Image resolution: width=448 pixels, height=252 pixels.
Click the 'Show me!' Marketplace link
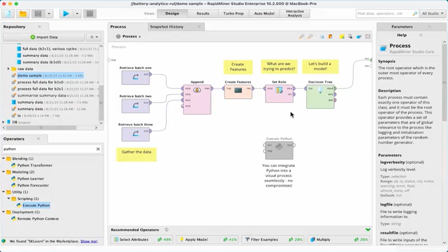point(89,241)
